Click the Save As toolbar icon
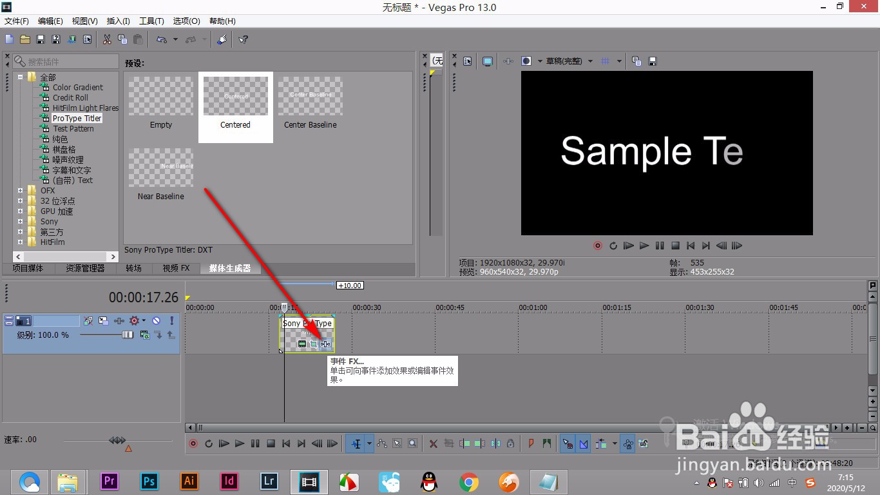This screenshot has height=495, width=880. [x=56, y=39]
